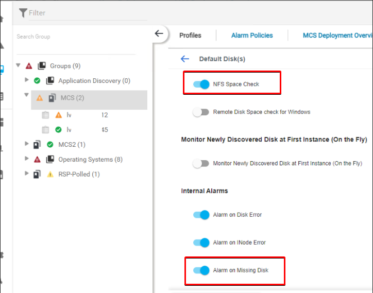The height and width of the screenshot is (293, 373).
Task: Click the yellow warning icon beside RSP-Polled
Action: 50,175
